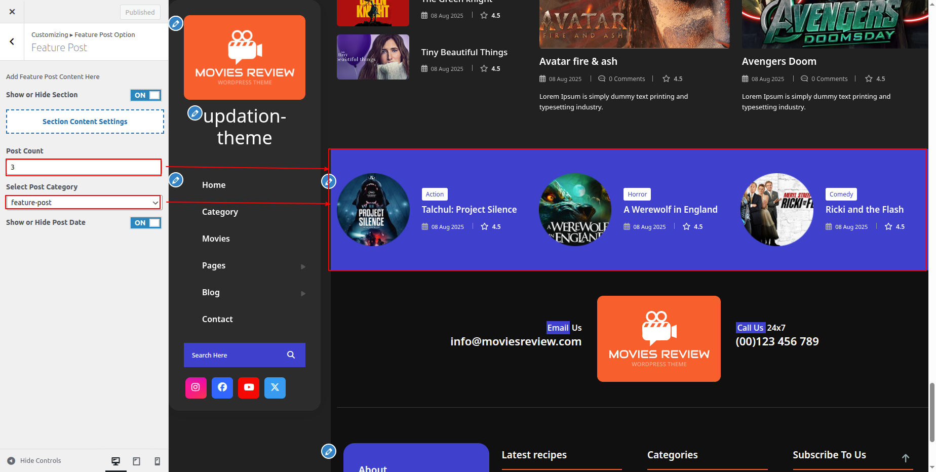Toggle Show or Hide Section switch
The height and width of the screenshot is (472, 936).
(146, 95)
